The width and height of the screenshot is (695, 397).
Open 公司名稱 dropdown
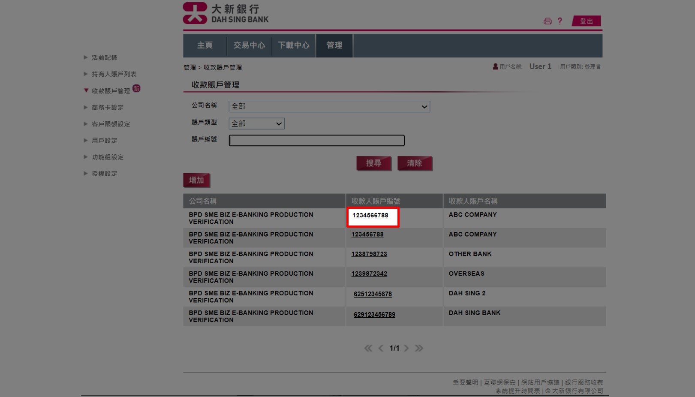(x=329, y=106)
